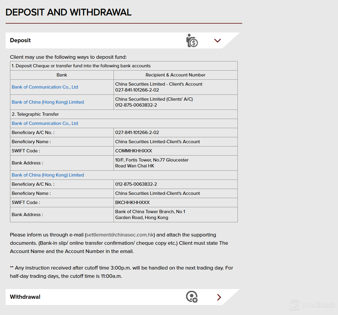Select Beneficiary A/C value 012-875-0063832-2 in telegraphic section
Screen dimensions: 338x315
coord(136,184)
